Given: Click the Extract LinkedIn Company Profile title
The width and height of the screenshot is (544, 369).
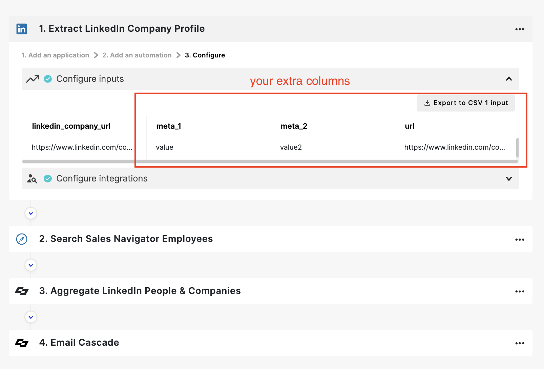Looking at the screenshot, I should point(122,29).
